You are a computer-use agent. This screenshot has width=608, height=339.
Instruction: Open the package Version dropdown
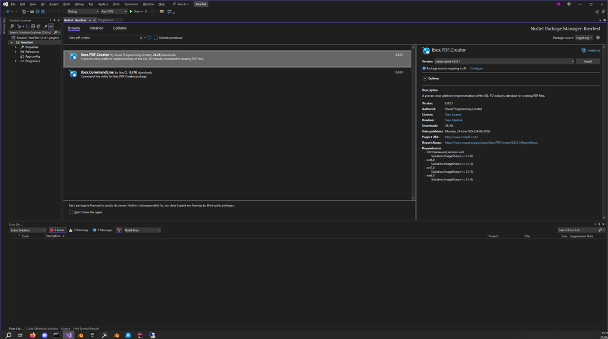(x=504, y=62)
